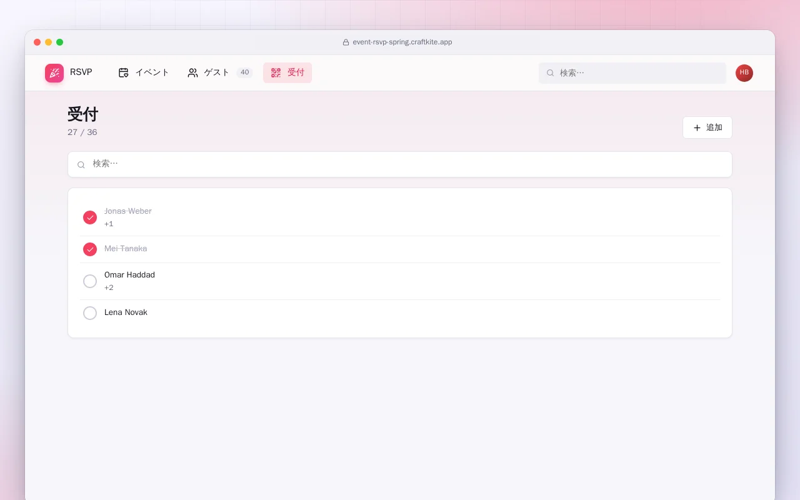
Task: Close the window with the red button
Action: pos(37,42)
